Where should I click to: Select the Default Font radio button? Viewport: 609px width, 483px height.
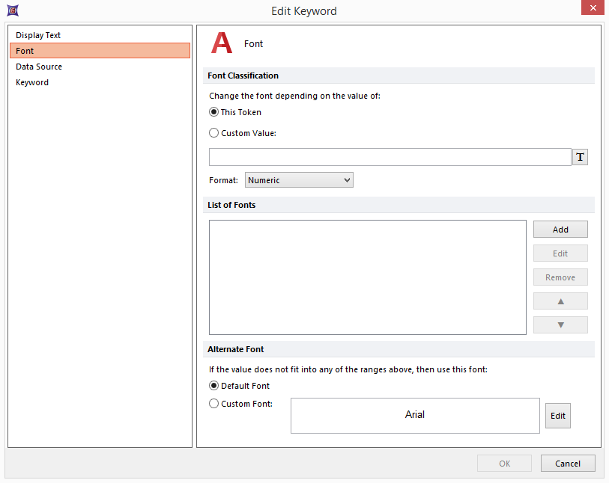[214, 386]
